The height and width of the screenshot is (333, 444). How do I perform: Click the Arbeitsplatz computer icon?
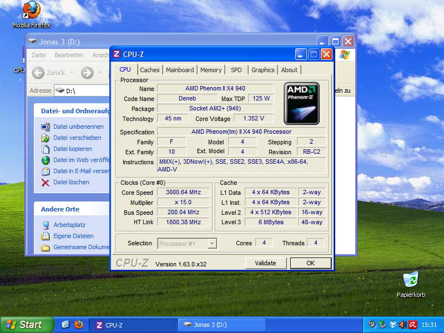point(46,225)
